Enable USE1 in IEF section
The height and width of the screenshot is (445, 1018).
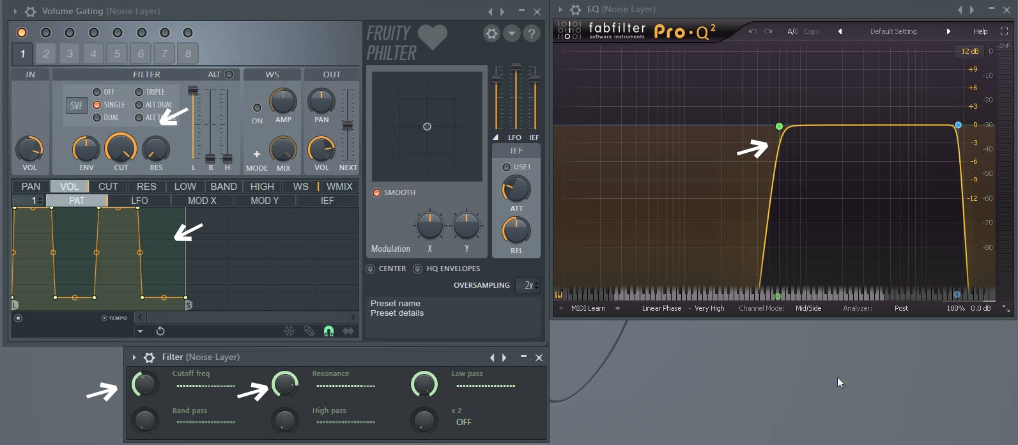pyautogui.click(x=507, y=167)
